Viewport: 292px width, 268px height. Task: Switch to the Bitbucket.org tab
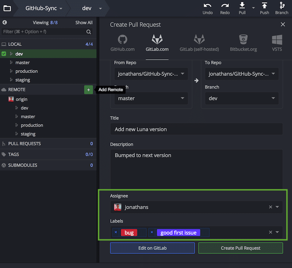243,43
